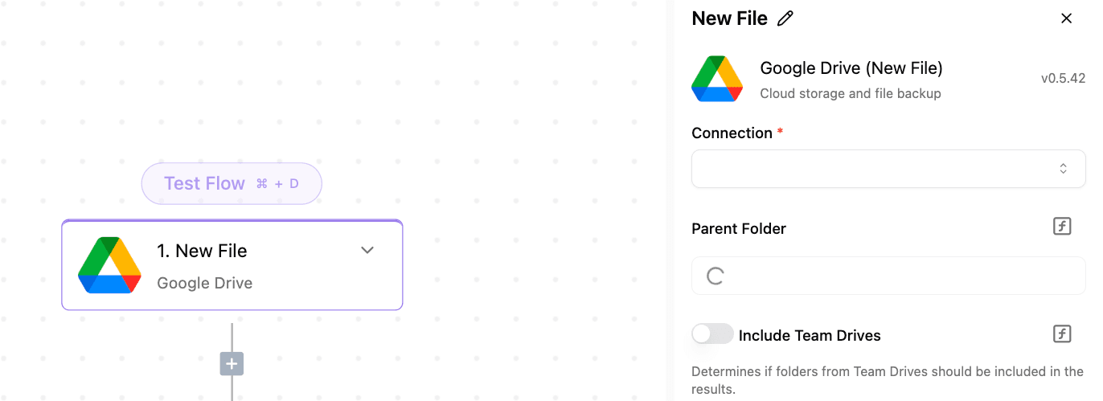
Task: Click the New File panel title
Action: pos(729,18)
